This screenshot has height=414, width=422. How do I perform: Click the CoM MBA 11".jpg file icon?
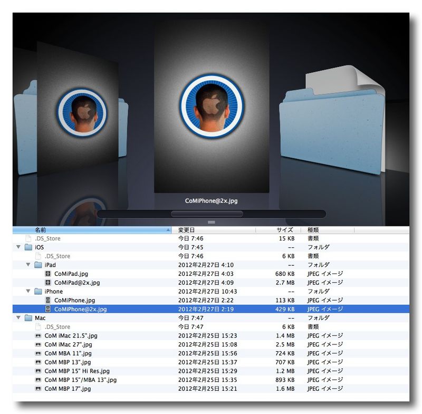click(x=38, y=353)
